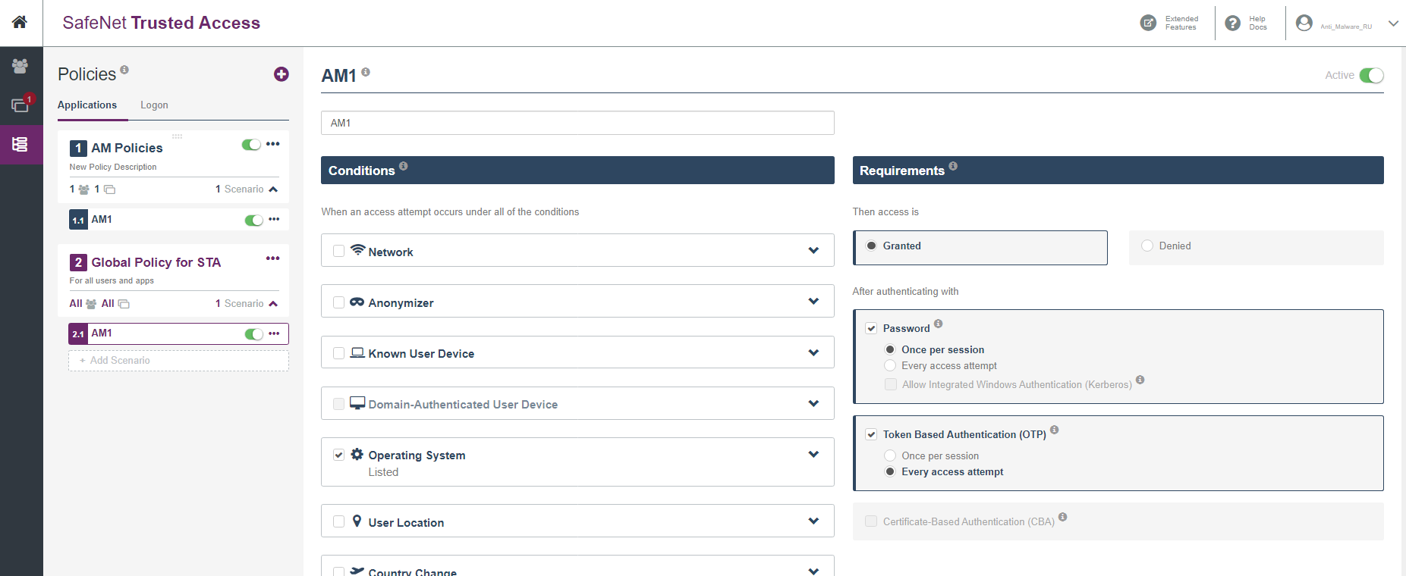Open Global Policy for STA options menu
1406x576 pixels.
[x=273, y=258]
